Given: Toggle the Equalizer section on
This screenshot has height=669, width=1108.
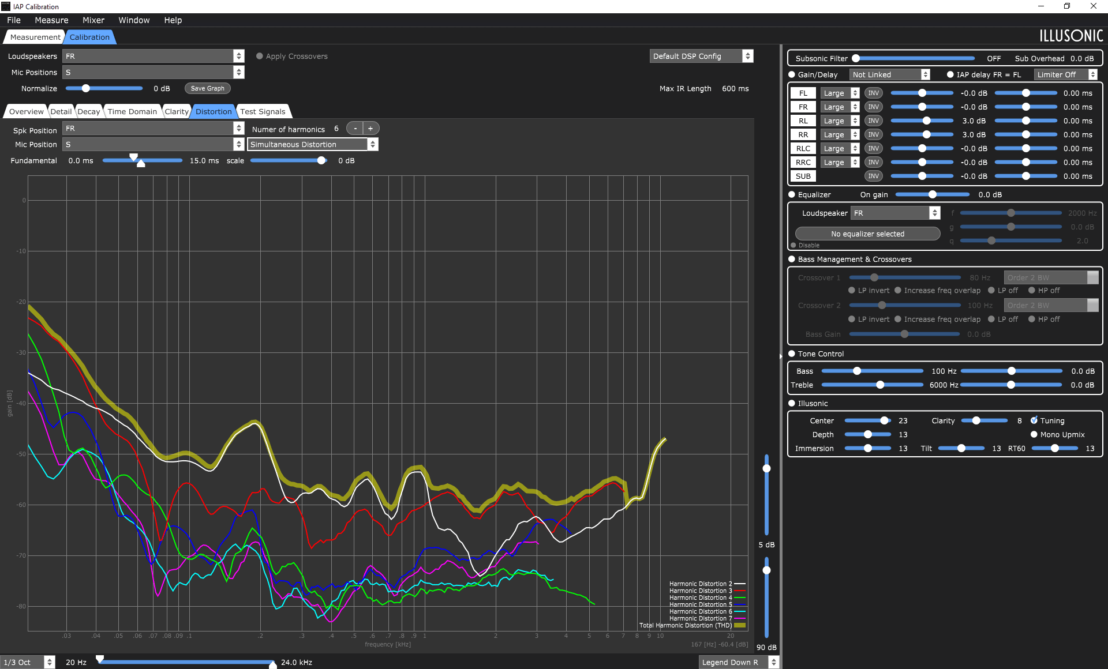Looking at the screenshot, I should 792,194.
